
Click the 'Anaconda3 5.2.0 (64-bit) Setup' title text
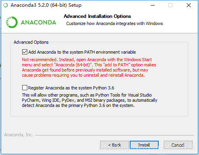[x=46, y=5]
